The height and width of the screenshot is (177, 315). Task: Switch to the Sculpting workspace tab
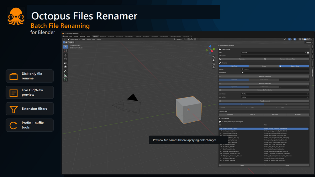click(111, 36)
